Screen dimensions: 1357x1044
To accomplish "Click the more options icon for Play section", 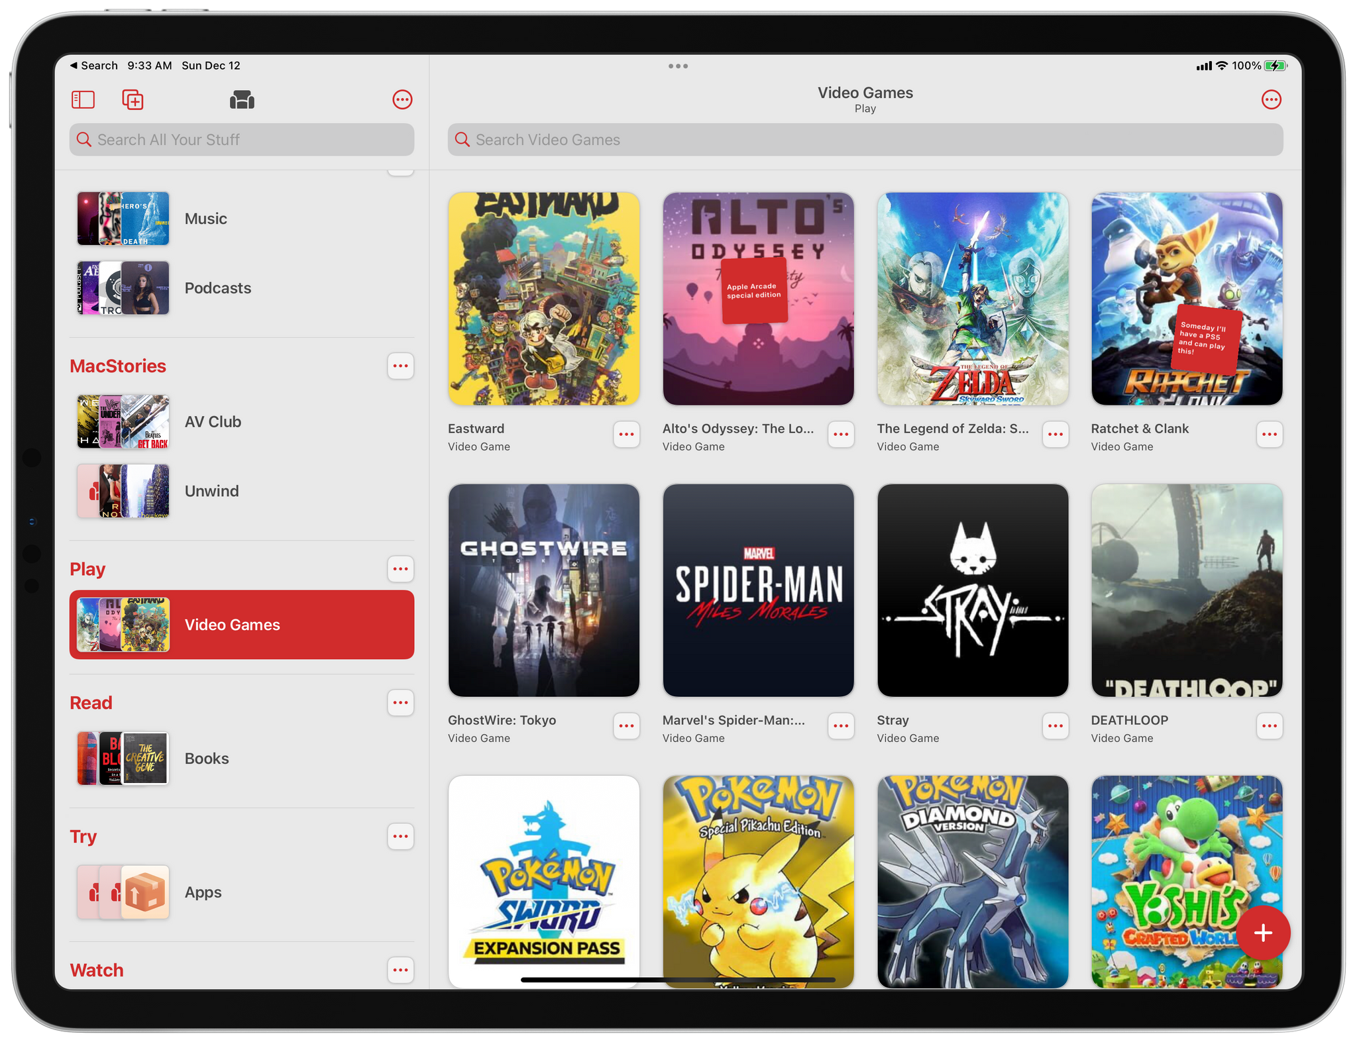I will point(400,568).
